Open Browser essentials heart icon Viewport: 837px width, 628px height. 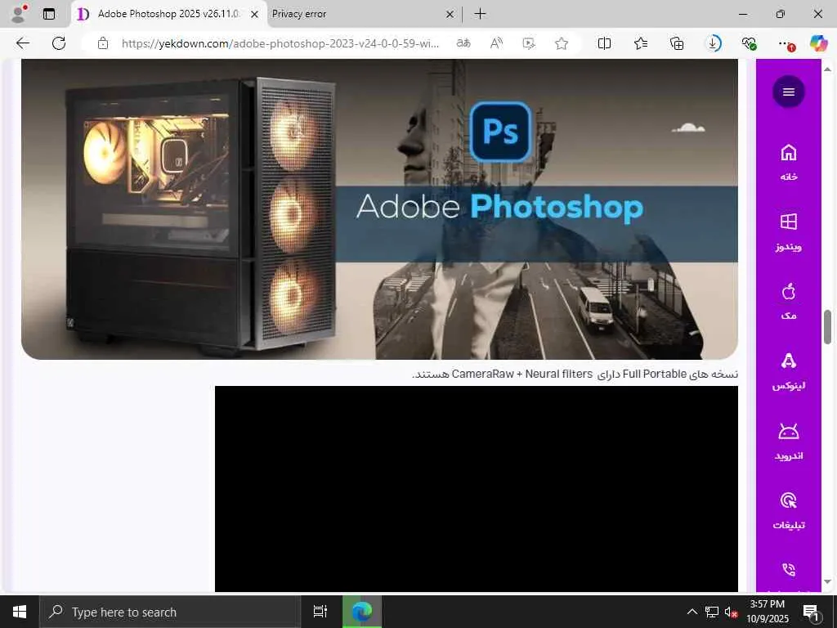749,43
